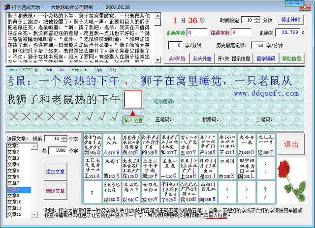This screenshot has width=315, height=228.
Task: Click text panel scroll down arrow
Action: coord(157,60)
